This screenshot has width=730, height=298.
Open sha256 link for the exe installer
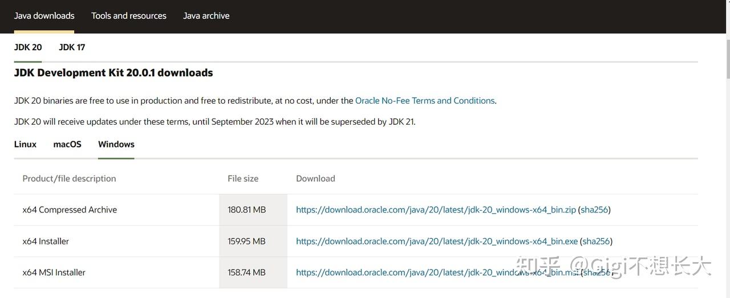(596, 242)
